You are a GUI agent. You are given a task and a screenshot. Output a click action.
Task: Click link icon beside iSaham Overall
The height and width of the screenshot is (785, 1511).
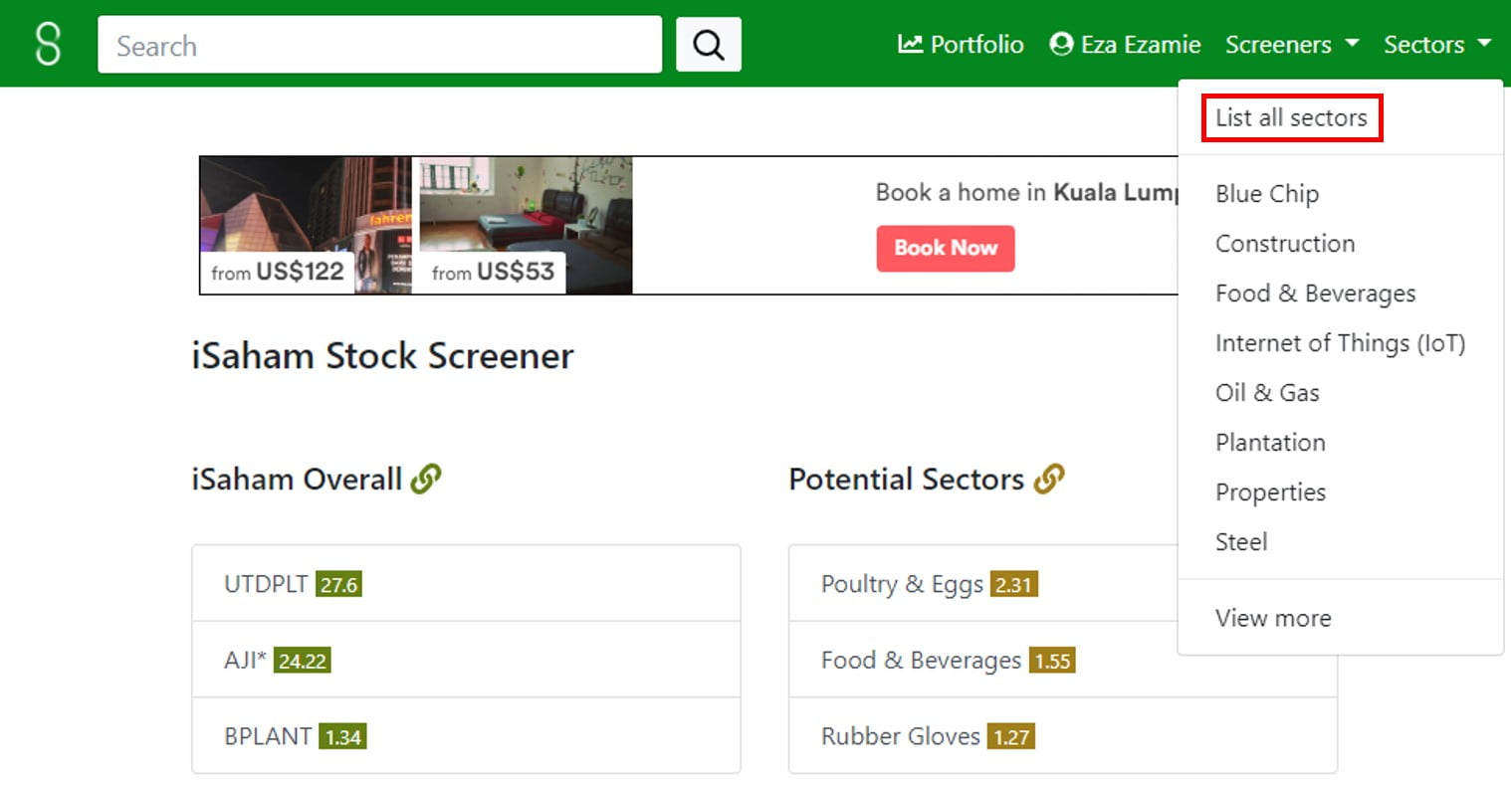426,480
